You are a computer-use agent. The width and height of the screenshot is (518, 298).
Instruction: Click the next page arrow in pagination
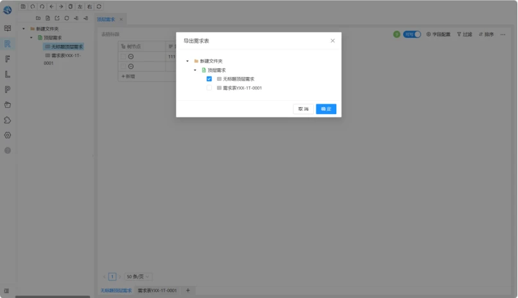coord(120,277)
